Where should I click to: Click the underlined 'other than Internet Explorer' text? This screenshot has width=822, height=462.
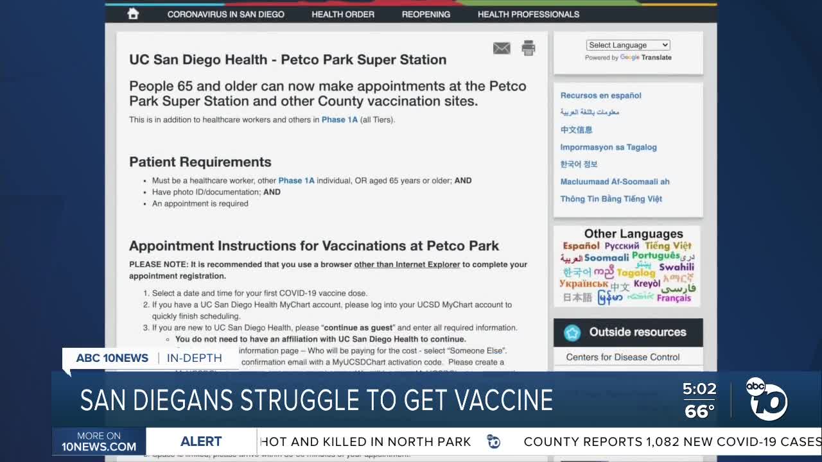tap(407, 264)
